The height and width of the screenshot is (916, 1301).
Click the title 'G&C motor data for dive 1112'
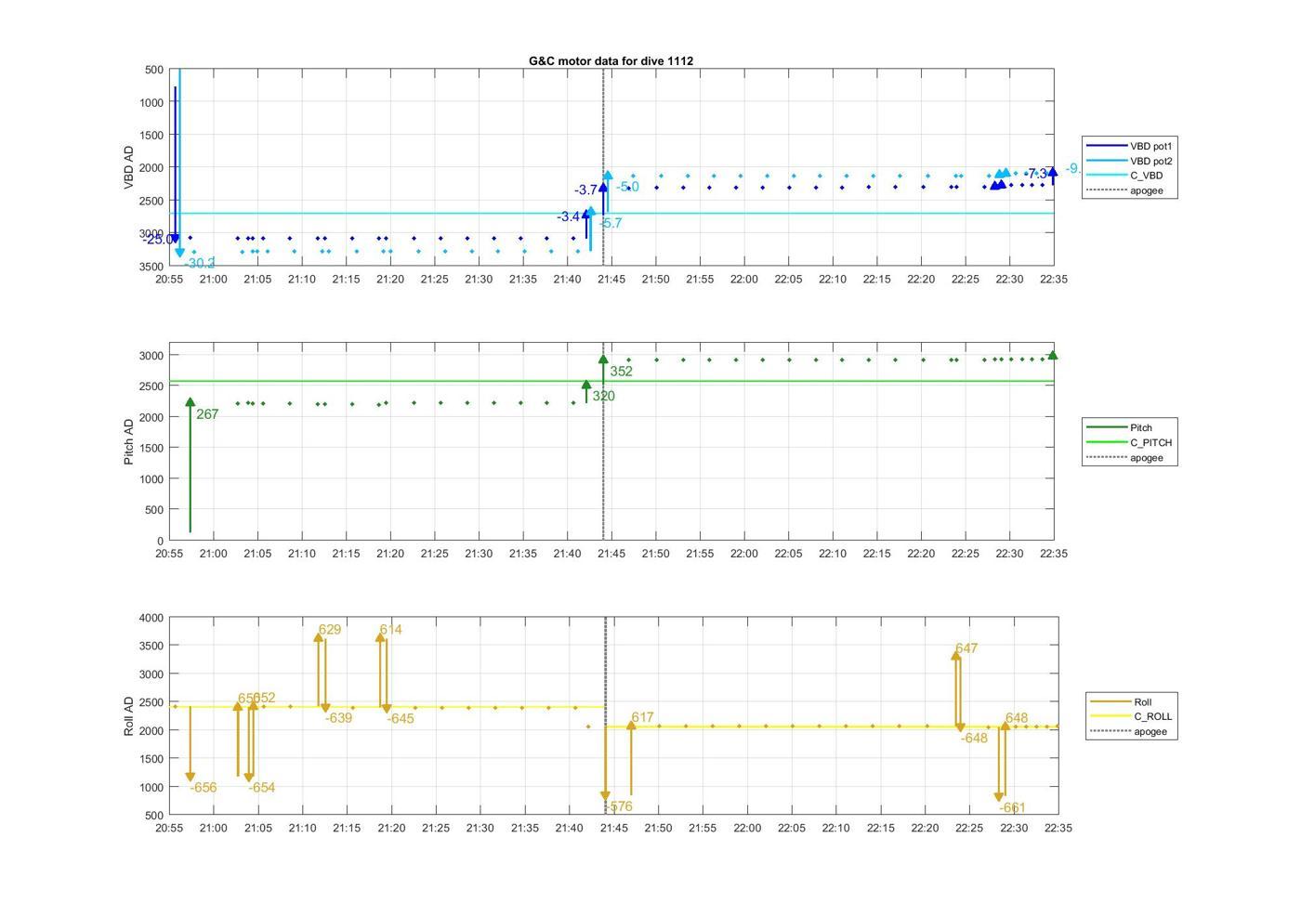(x=611, y=60)
